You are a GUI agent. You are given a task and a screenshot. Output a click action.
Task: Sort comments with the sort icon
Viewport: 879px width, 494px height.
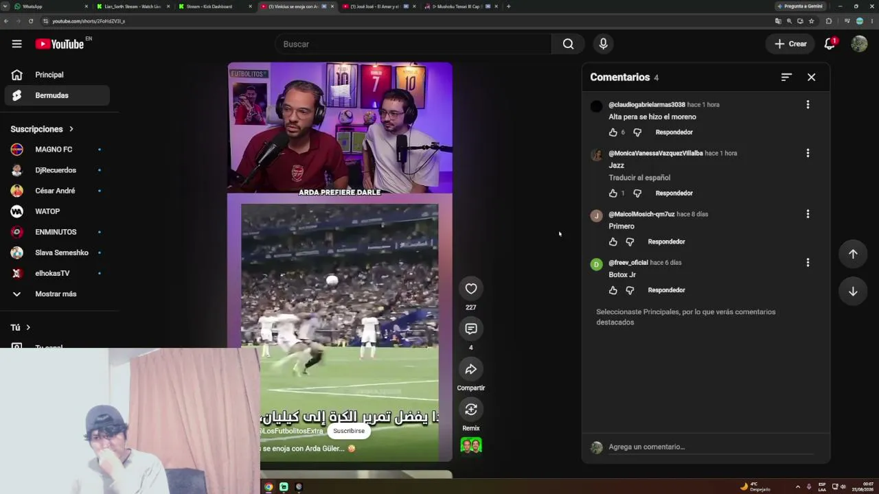[786, 78]
